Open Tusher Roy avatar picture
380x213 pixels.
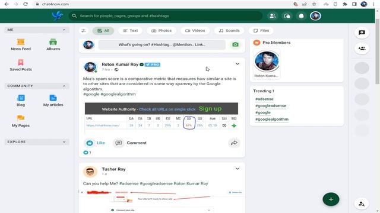click(90, 172)
